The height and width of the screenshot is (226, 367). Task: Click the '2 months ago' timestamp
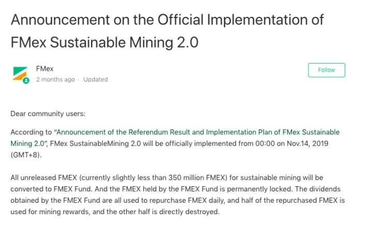click(55, 79)
